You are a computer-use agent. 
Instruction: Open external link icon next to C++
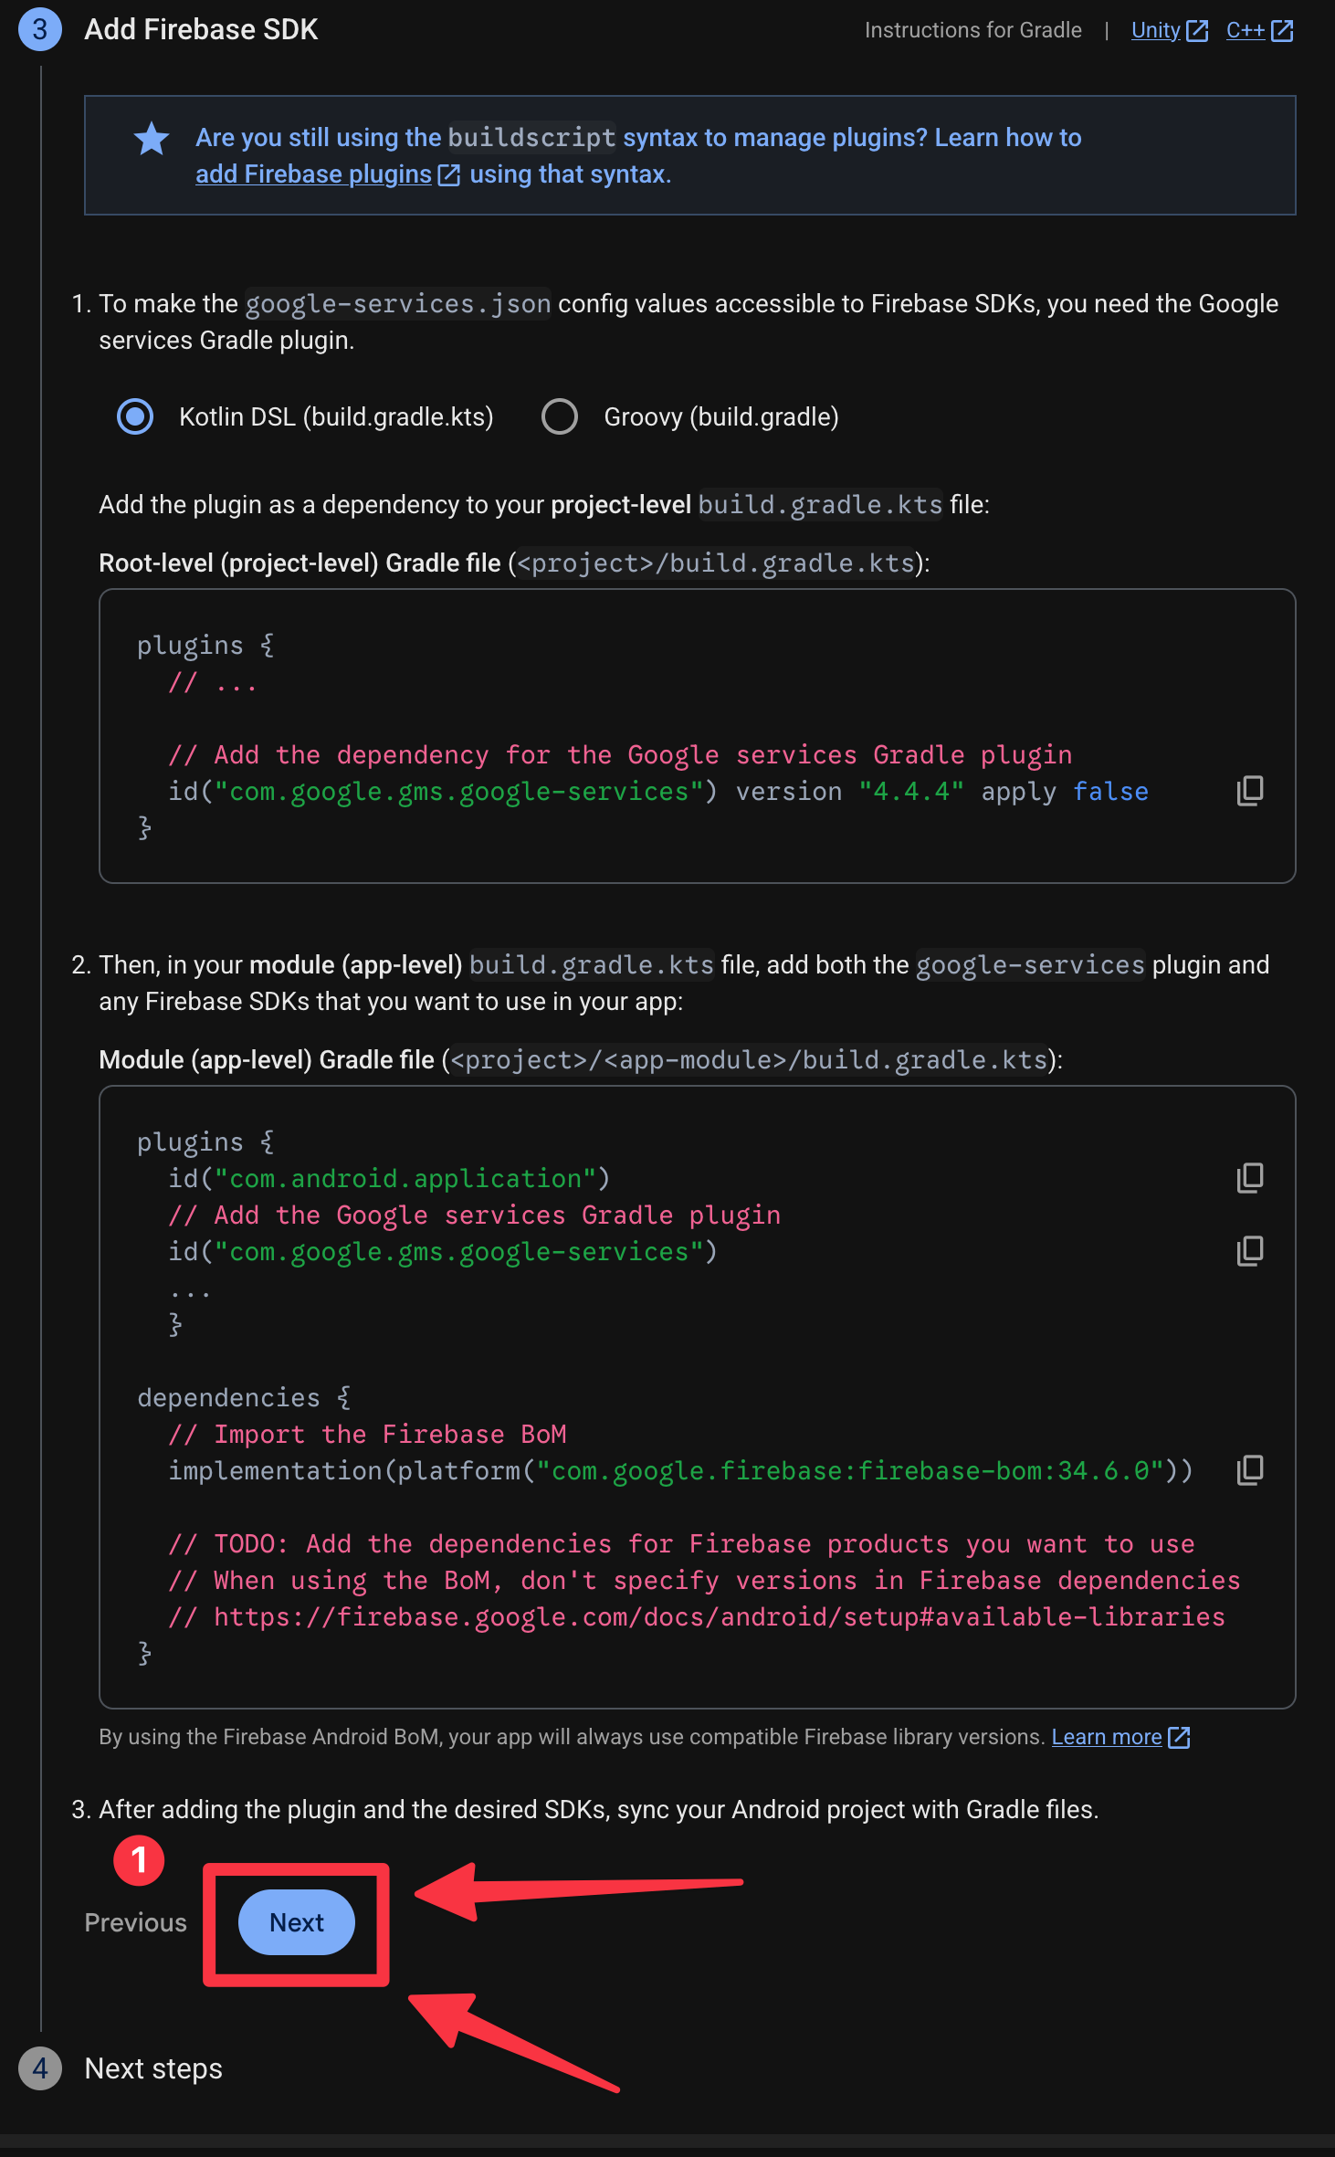(x=1282, y=31)
